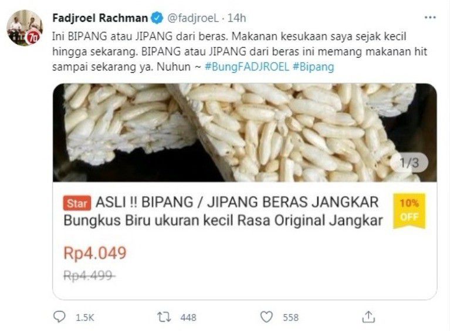Image resolution: width=450 pixels, height=331 pixels.
Task: Click the 448 retweets count
Action: click(x=188, y=318)
